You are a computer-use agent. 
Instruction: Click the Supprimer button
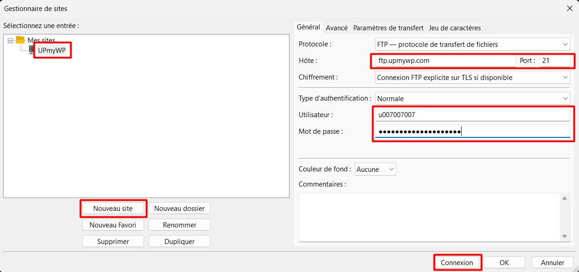pos(113,241)
